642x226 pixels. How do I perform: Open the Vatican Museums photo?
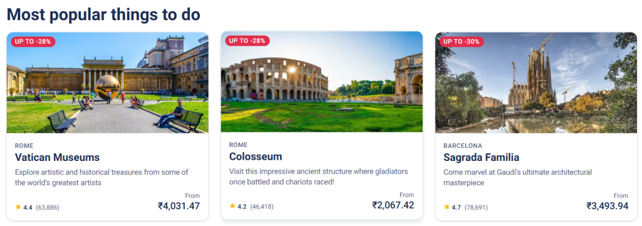pos(107,83)
